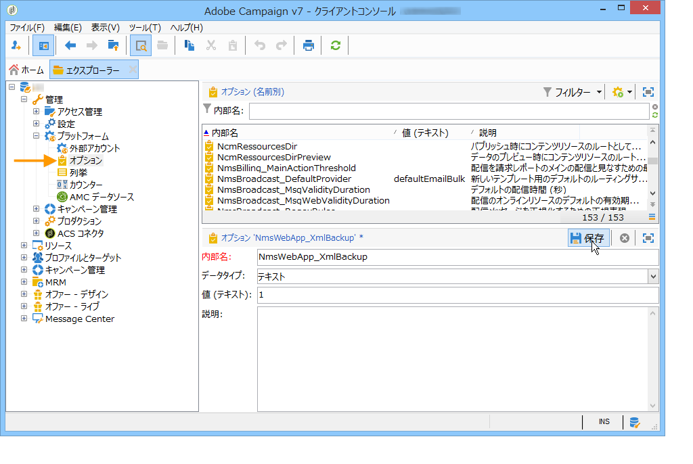Select the AMC データソース tree item
Screen dimensions: 693x464
tap(102, 197)
